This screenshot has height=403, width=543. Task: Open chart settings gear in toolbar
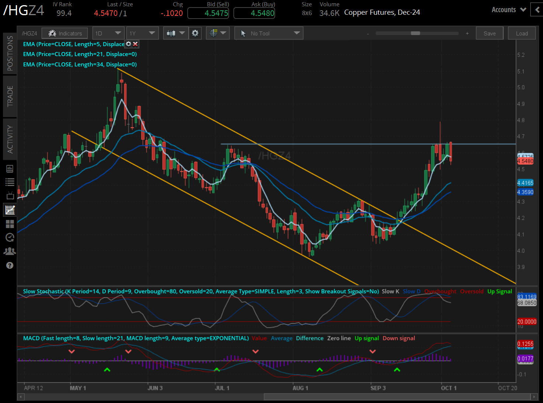pyautogui.click(x=195, y=33)
